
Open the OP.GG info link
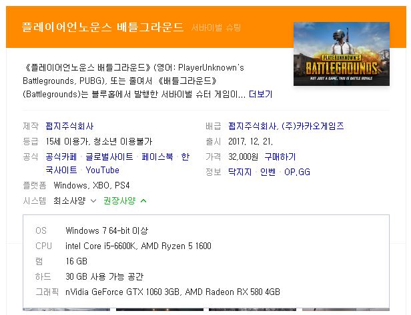[298, 172]
